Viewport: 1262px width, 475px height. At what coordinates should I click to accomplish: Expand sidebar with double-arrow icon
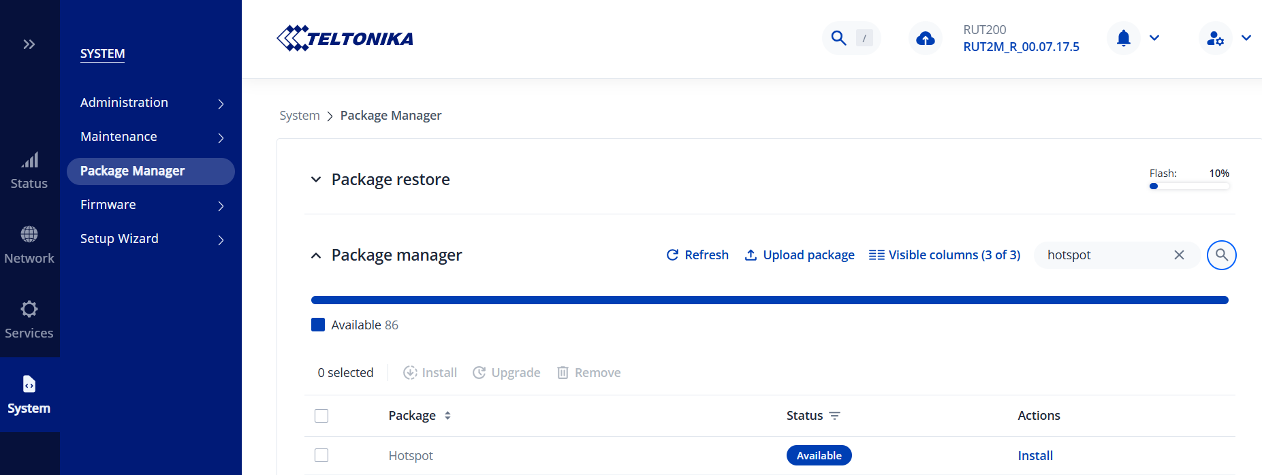[x=29, y=44]
